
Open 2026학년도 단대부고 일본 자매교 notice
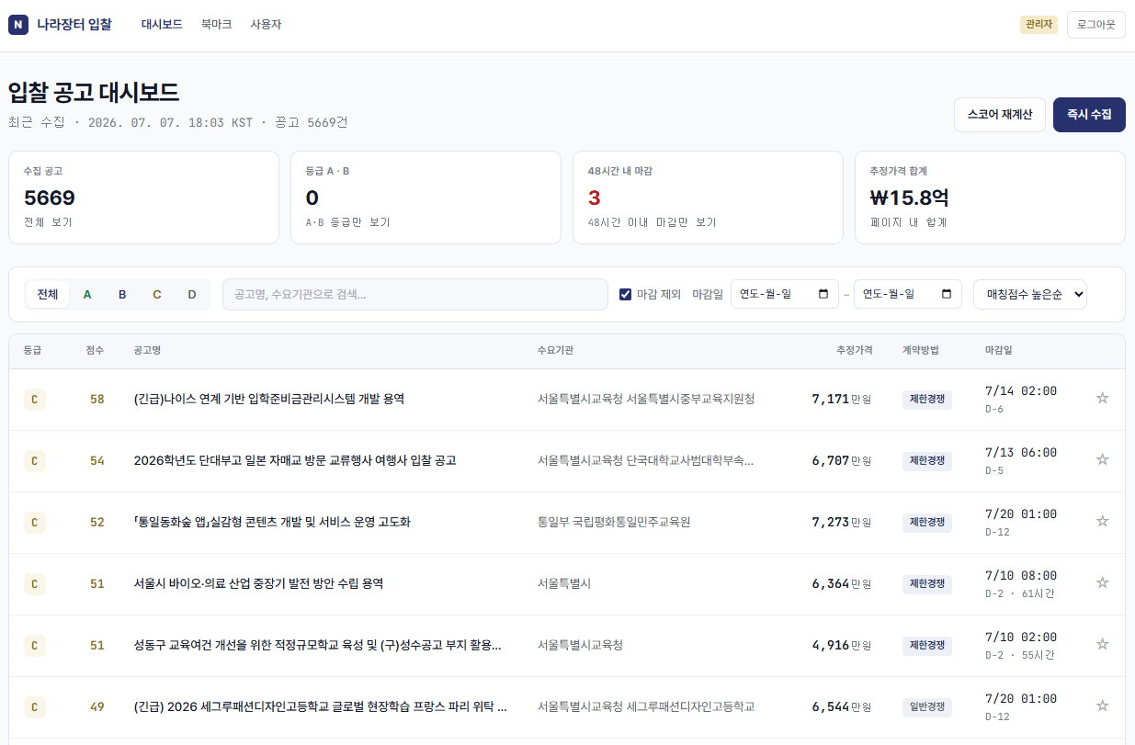tap(295, 460)
